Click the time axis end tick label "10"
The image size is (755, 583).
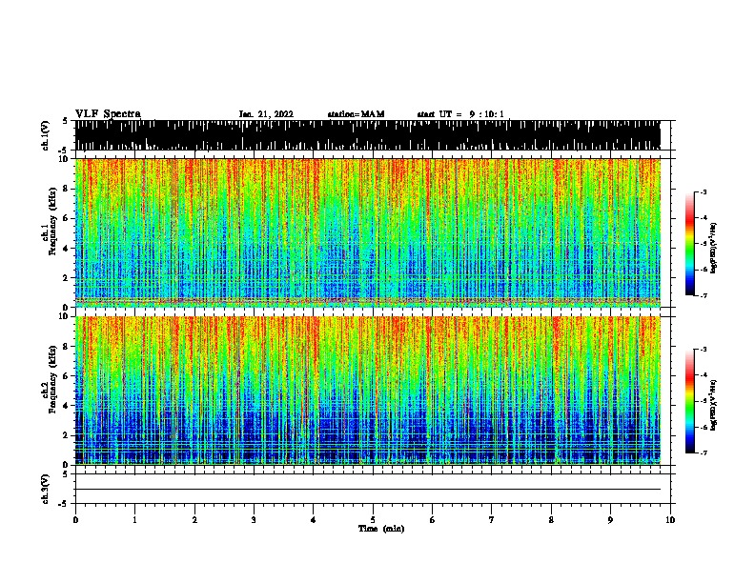[670, 520]
